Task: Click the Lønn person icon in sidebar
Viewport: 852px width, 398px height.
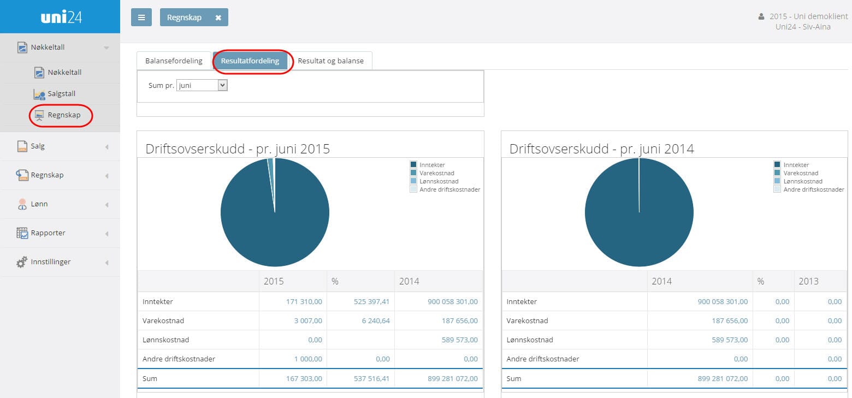Action: coord(22,204)
